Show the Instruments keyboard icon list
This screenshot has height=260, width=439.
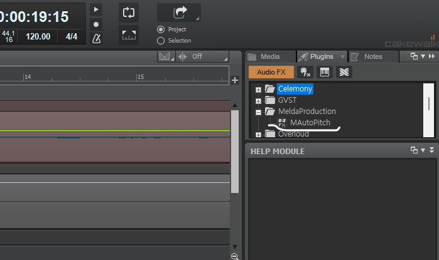click(x=325, y=72)
